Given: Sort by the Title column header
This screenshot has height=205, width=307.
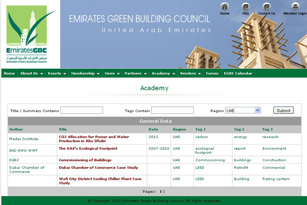Looking at the screenshot, I should (x=63, y=129).
